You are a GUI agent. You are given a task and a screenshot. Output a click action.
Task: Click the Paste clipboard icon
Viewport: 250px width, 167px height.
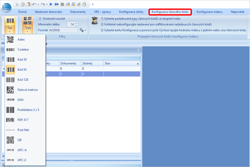coord(28,4)
